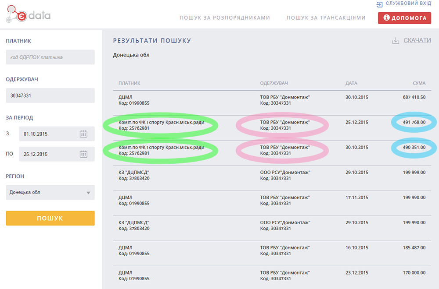Image resolution: width=439 pixels, height=289 pixels.
Task: Focus the payer ЄДРПОУ code field
Action: (50, 57)
